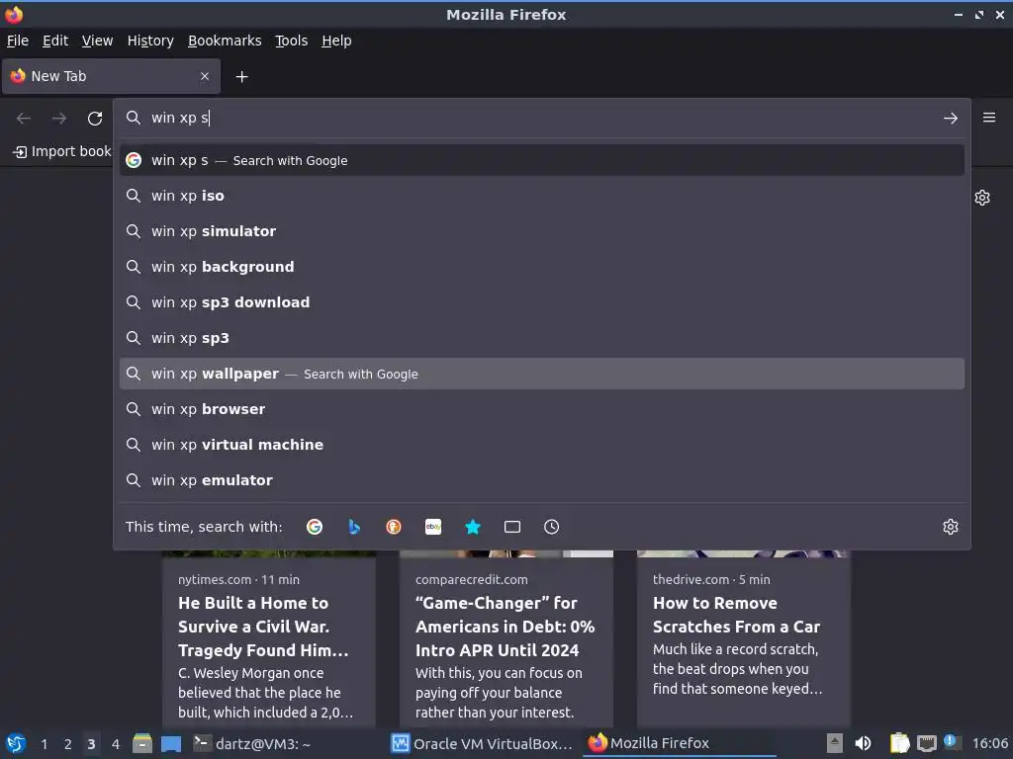Image resolution: width=1013 pixels, height=759 pixels.
Task: Reload the current page
Action: pyautogui.click(x=95, y=119)
